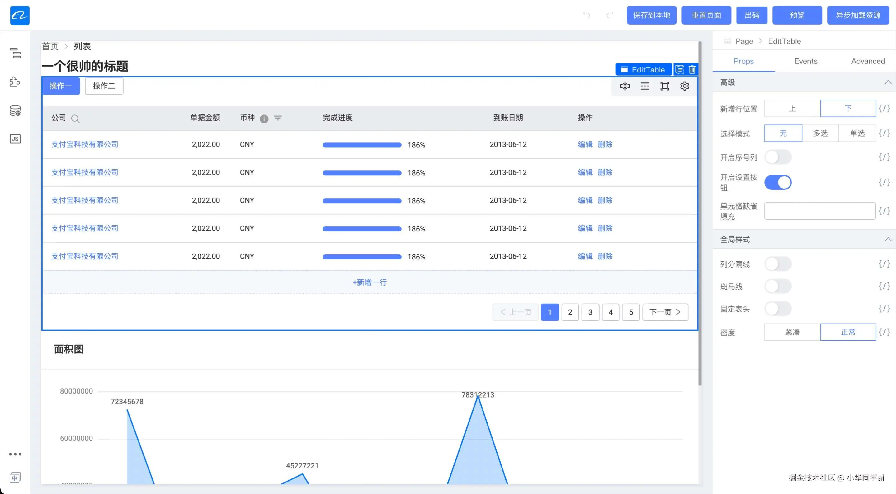Open the outline tree panel icon
Screen dimensions: 896x494
click(15, 53)
